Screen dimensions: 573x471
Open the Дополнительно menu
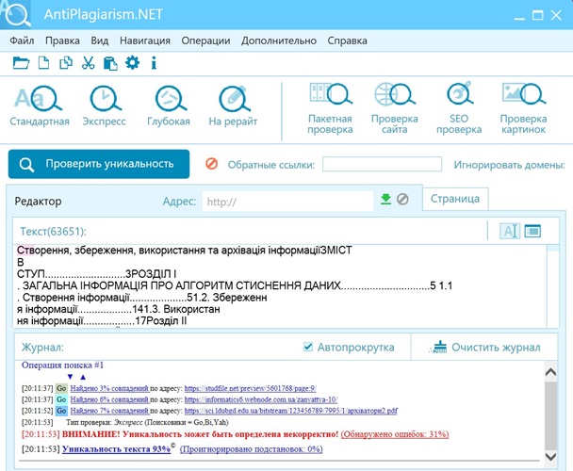279,41
